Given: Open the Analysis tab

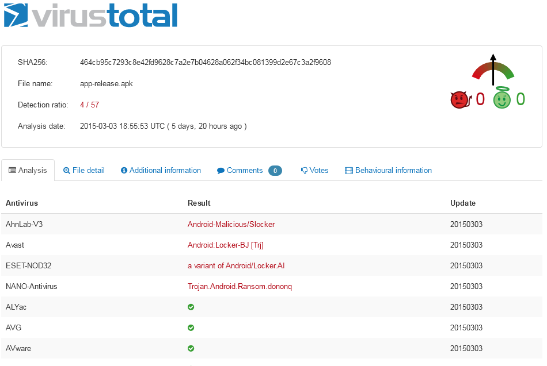Looking at the screenshot, I should [x=28, y=170].
